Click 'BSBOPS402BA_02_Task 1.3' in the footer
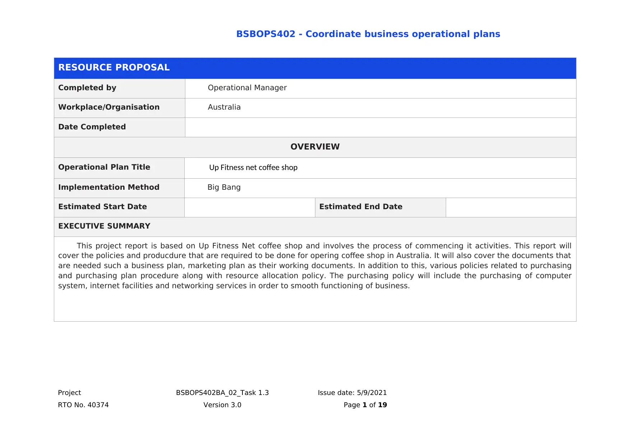 tap(222, 392)
